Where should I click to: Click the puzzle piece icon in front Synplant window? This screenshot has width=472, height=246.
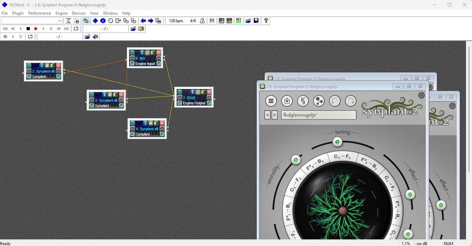422,95
